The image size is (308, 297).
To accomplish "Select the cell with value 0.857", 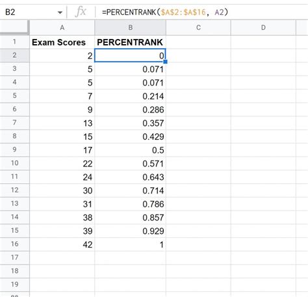I will click(x=130, y=217).
